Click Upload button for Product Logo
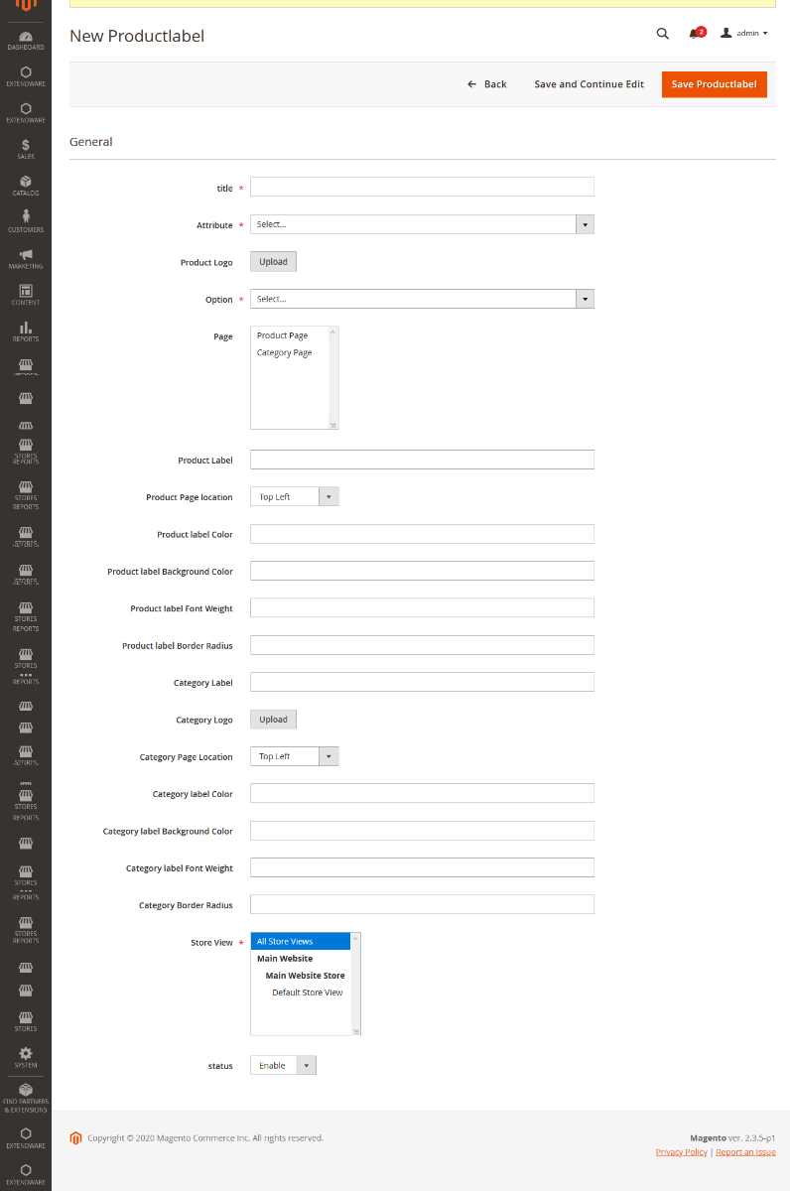Viewport: 790px width, 1191px height. tap(273, 262)
